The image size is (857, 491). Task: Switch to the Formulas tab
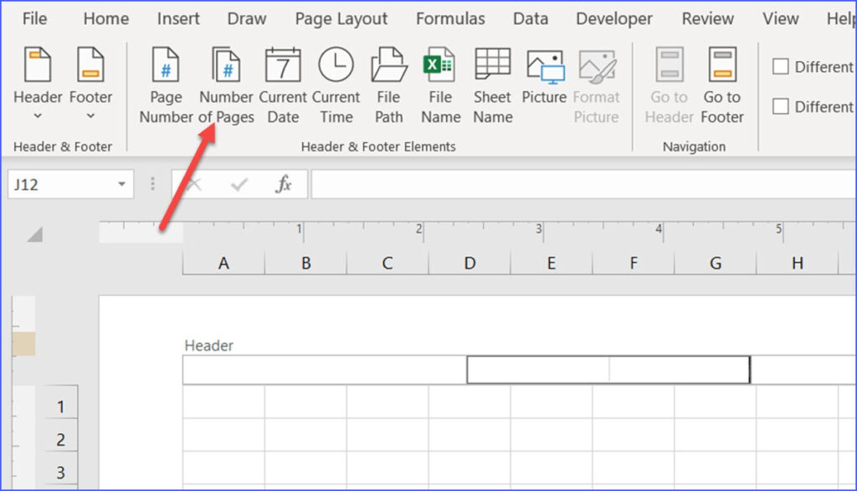coord(450,18)
